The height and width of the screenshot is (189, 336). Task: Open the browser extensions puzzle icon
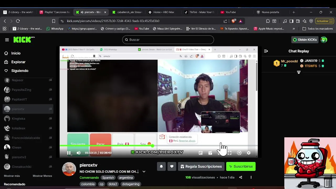[x=268, y=21]
